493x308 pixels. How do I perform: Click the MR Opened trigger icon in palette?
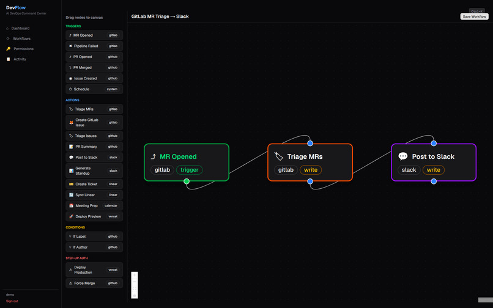coord(70,35)
